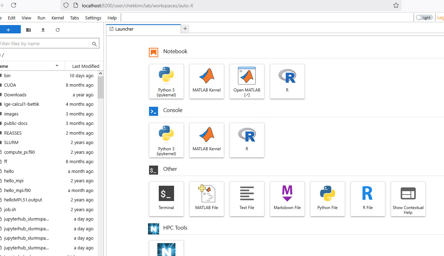Toggle the light theme switch

click(424, 17)
